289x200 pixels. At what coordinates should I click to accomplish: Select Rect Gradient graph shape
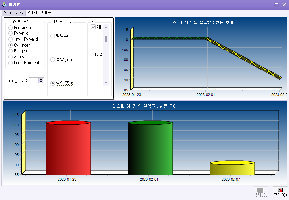click(x=24, y=63)
